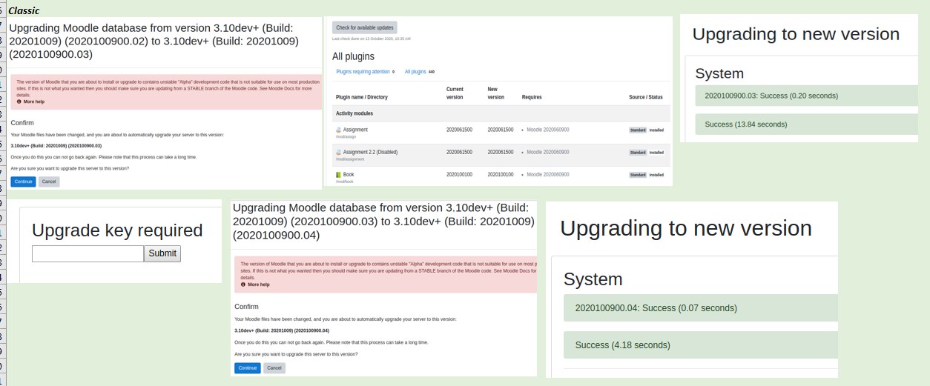Click the Requires column header
Viewport: 930px width, 386px height.
point(532,97)
